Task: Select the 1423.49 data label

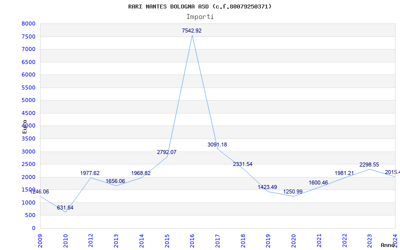Action: pos(267,187)
